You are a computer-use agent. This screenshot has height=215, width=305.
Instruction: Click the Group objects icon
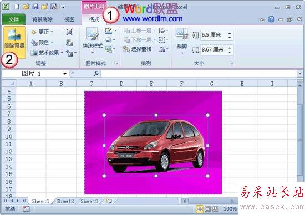pyautogui.click(x=164, y=40)
